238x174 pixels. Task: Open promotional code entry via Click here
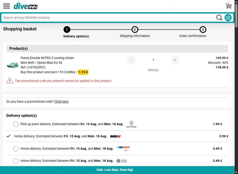pos(61,101)
